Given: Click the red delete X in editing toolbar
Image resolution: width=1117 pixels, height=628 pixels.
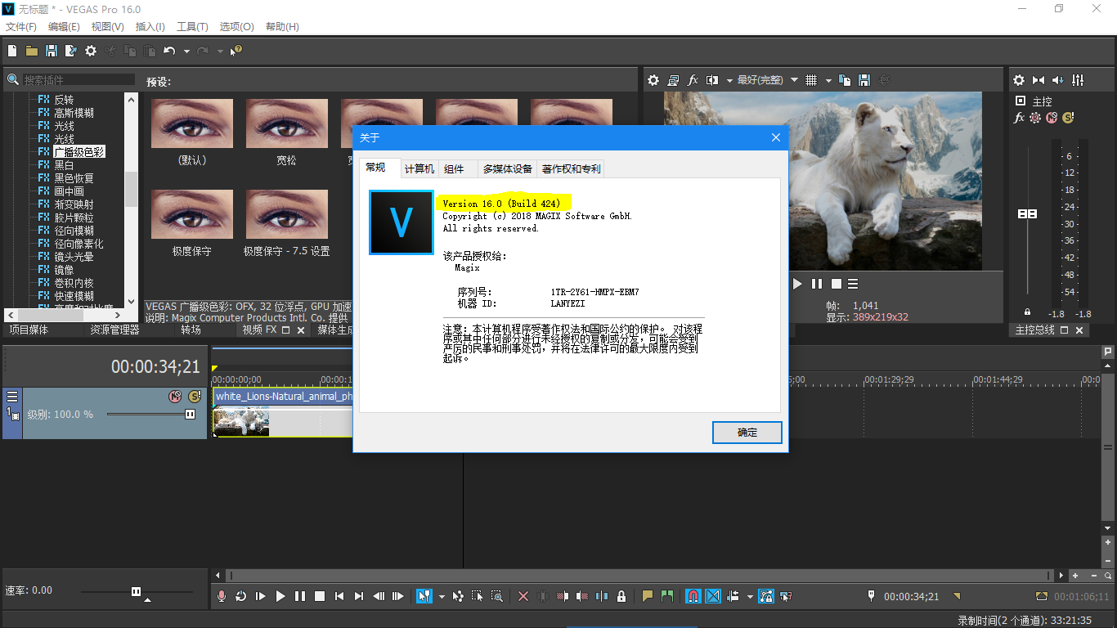Looking at the screenshot, I should point(523,596).
